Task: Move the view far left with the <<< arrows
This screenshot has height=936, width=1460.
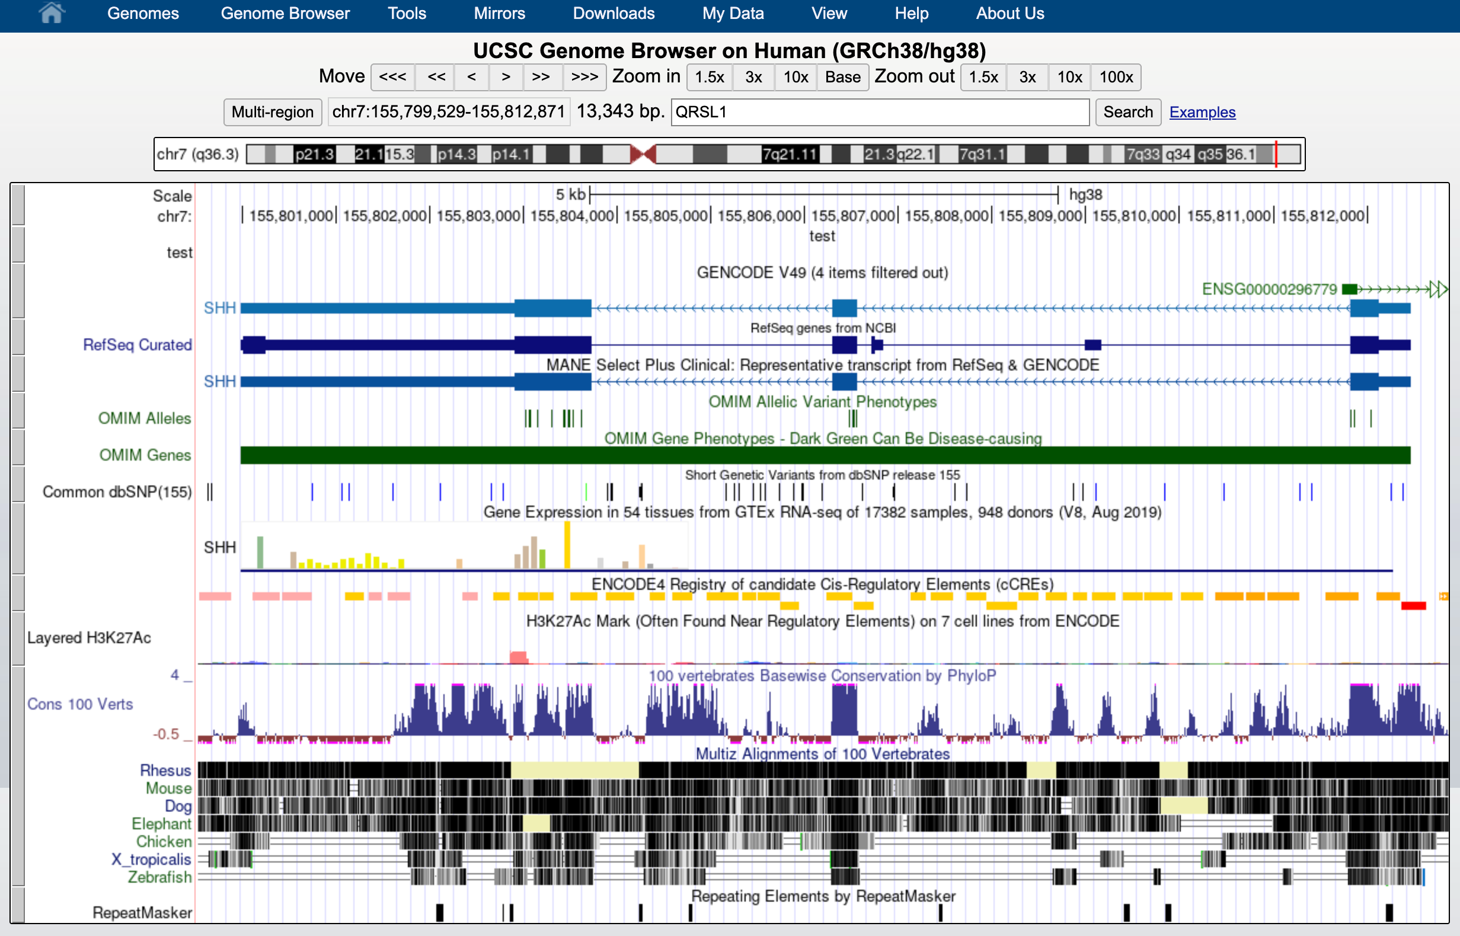Action: pos(392,77)
